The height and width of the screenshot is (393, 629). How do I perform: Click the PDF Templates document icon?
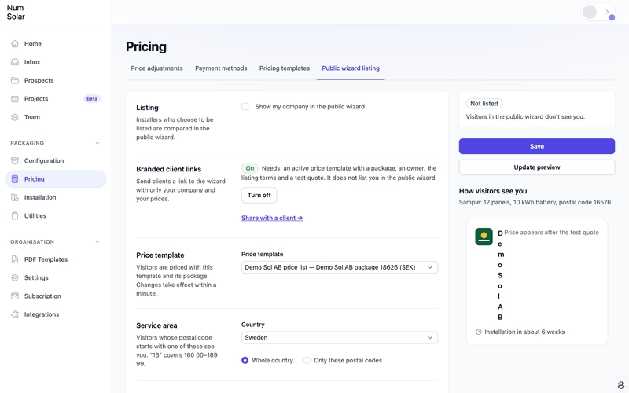click(15, 259)
